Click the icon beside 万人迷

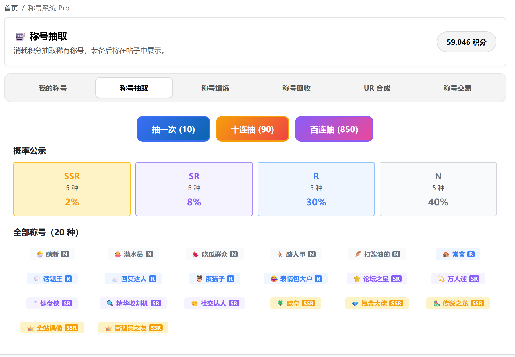pos(441,279)
